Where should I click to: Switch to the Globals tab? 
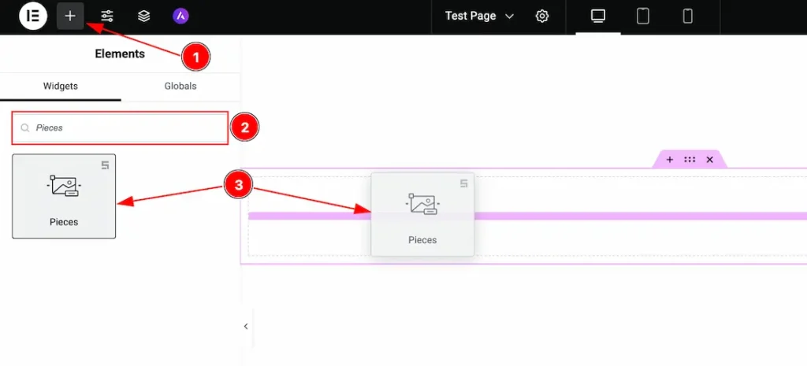pyautogui.click(x=180, y=86)
